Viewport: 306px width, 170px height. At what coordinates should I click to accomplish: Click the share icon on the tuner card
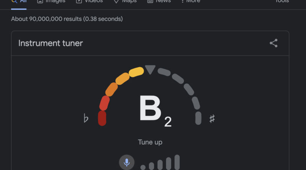tap(273, 43)
